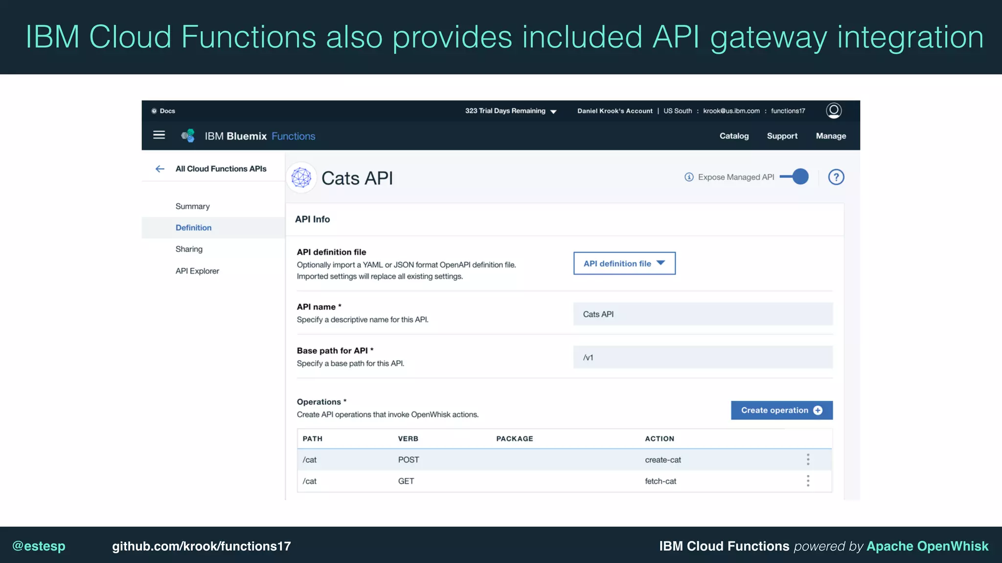Open the Catalog menu
Viewport: 1002px width, 563px height.
(734, 136)
